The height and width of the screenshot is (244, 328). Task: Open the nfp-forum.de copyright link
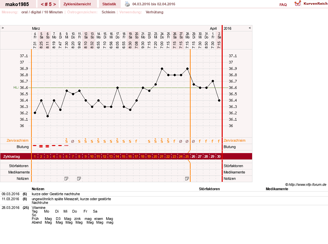(306, 185)
